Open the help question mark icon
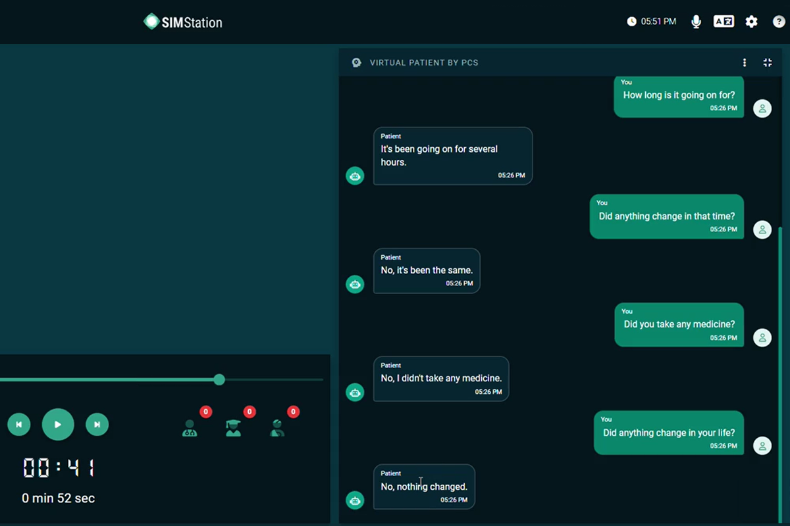 (778, 22)
